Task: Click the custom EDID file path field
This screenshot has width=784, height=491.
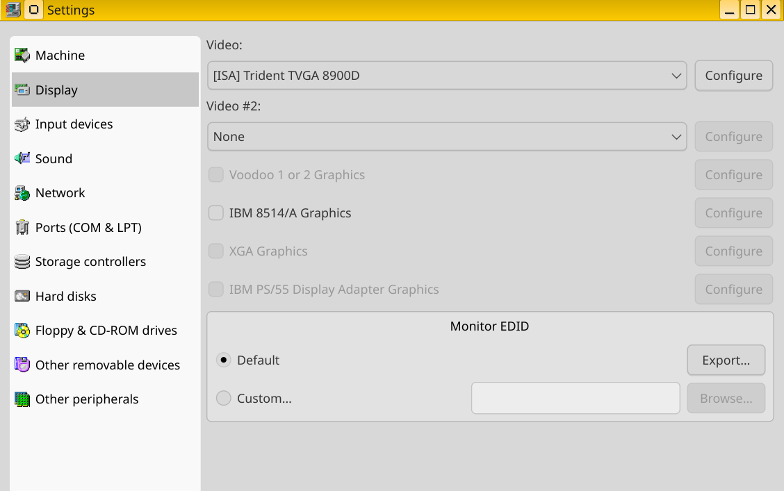Action: (575, 399)
